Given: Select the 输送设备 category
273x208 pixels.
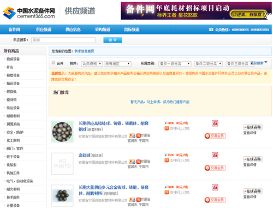Looking at the screenshot, I should [13, 84].
